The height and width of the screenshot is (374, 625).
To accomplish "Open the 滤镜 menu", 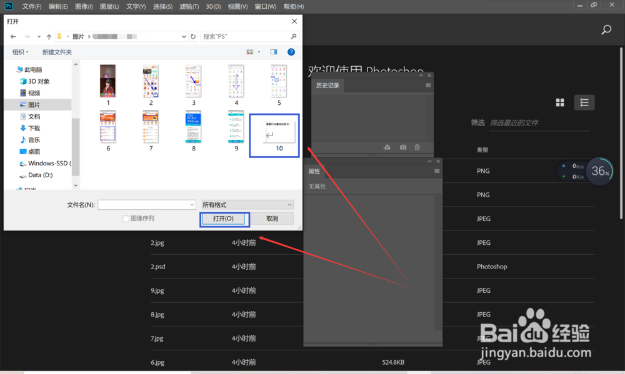I will coord(189,6).
